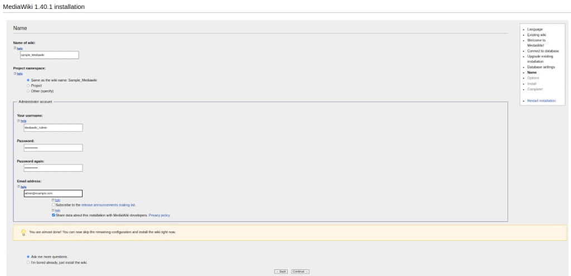Select 'I'm bored already, just install the wiki'

pos(28,262)
